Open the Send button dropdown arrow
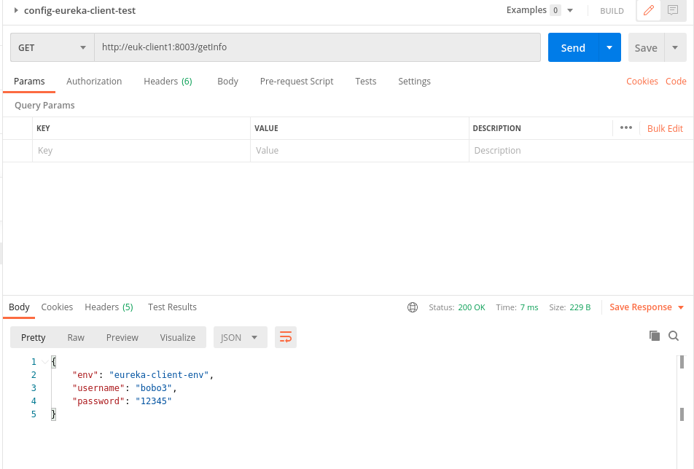Viewport: 694px width, 469px height. click(x=609, y=47)
